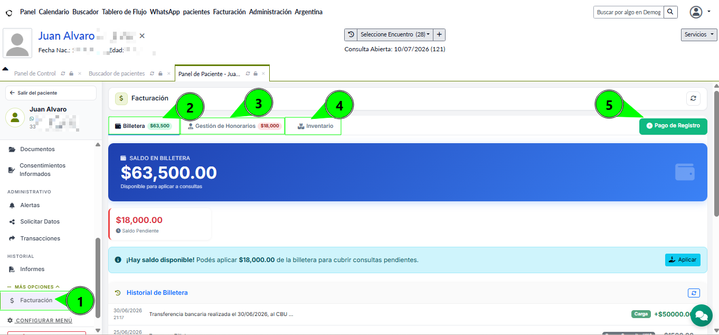Open the Servicios dropdown
719x335 pixels.
click(x=699, y=34)
